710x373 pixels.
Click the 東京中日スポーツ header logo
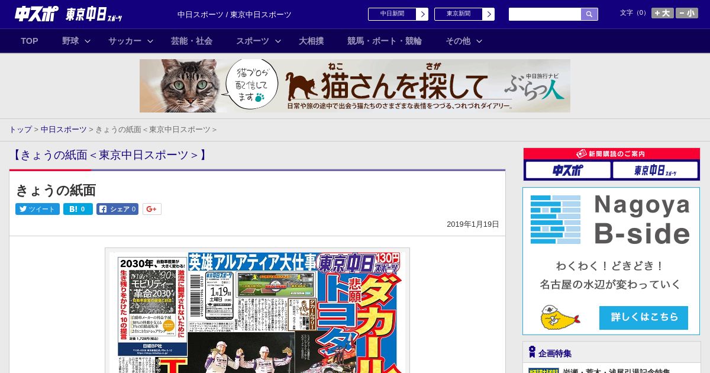[x=94, y=15]
